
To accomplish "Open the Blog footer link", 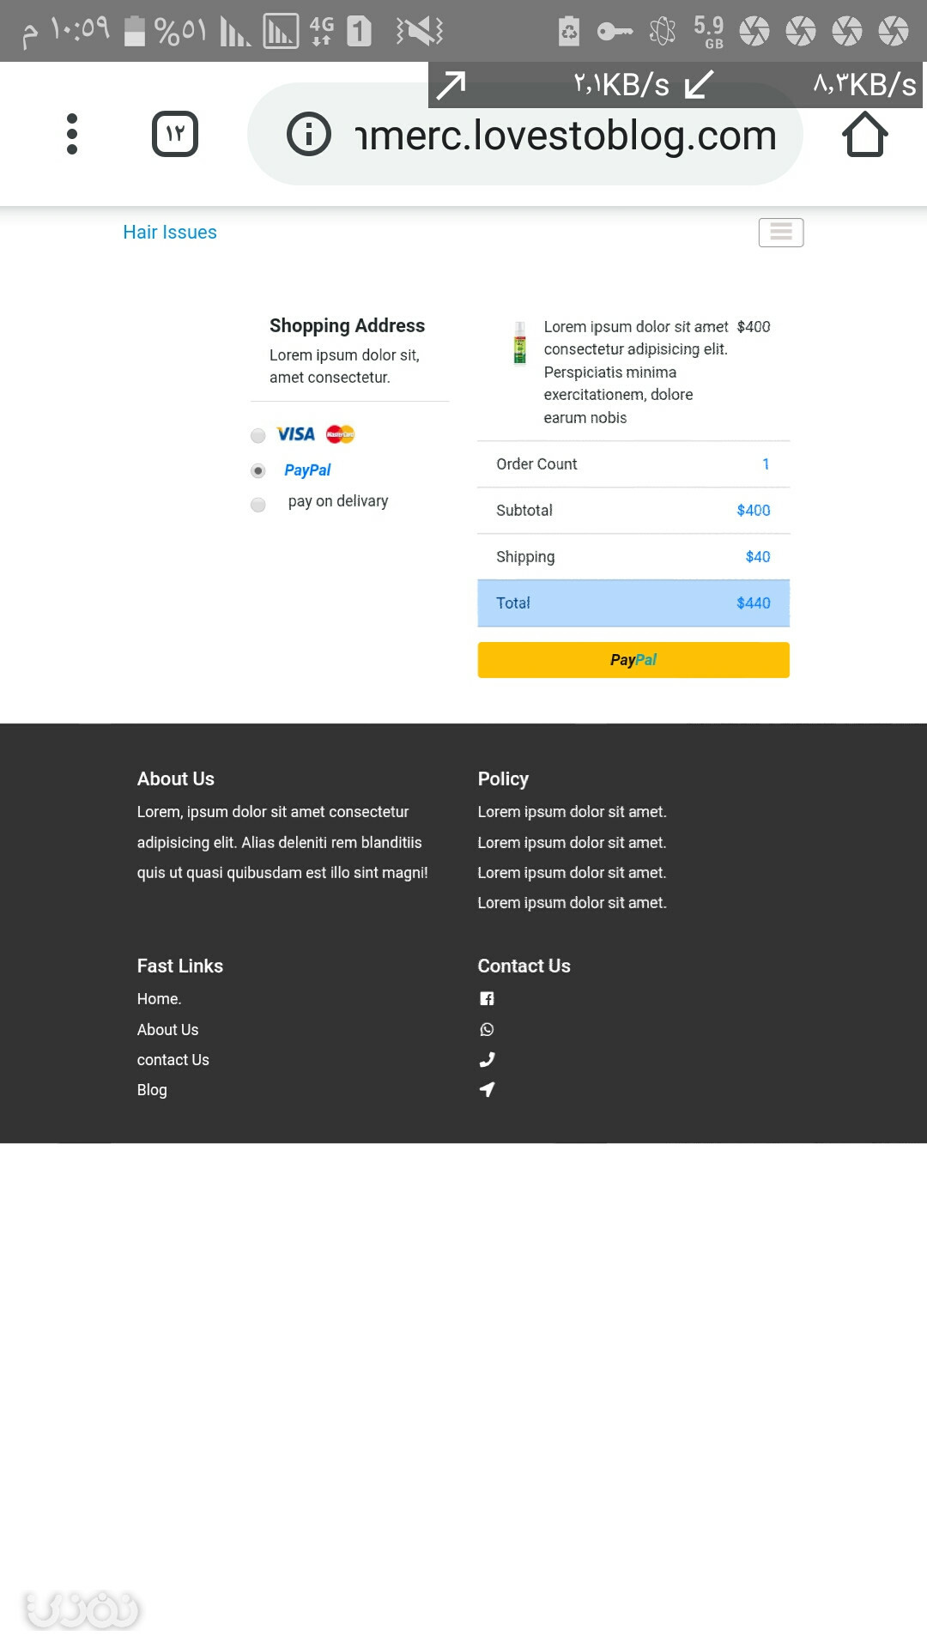I will [152, 1090].
